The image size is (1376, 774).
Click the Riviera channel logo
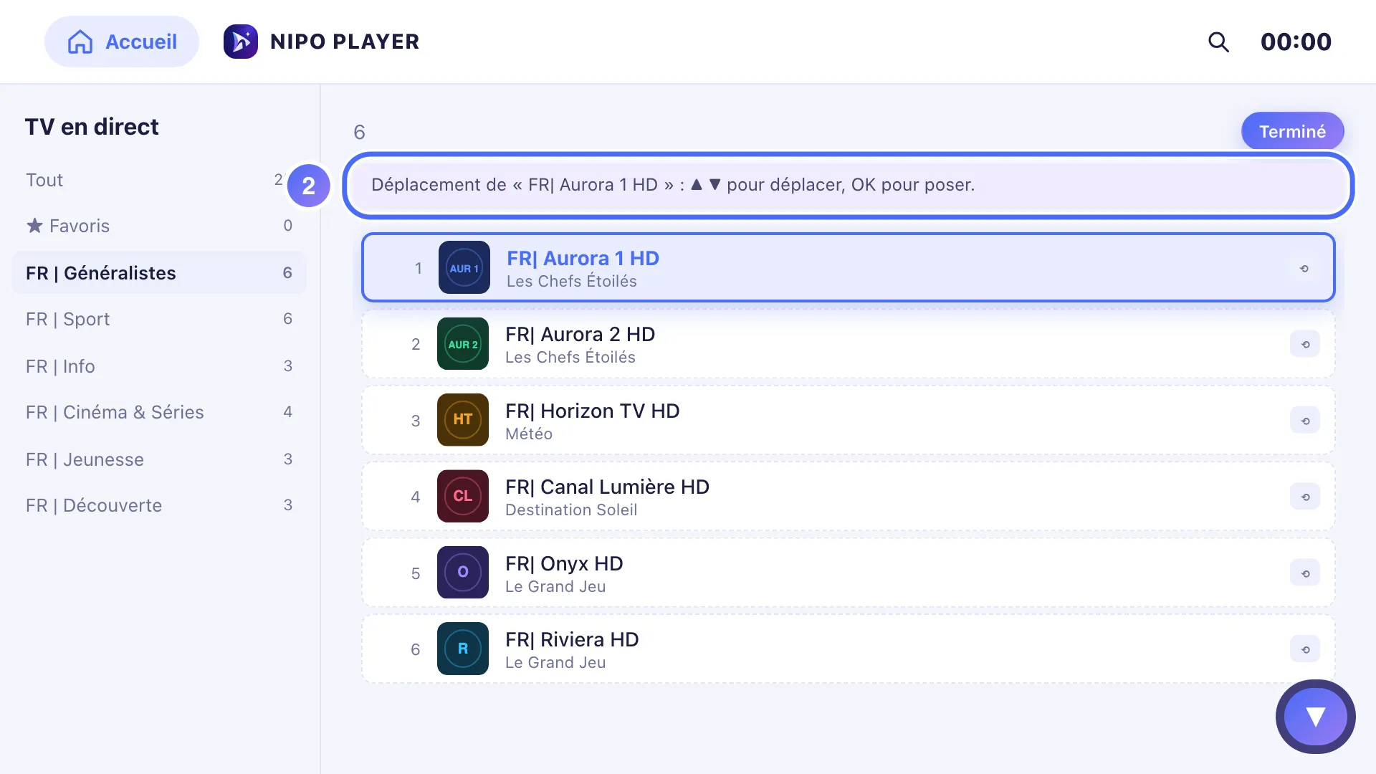(462, 649)
